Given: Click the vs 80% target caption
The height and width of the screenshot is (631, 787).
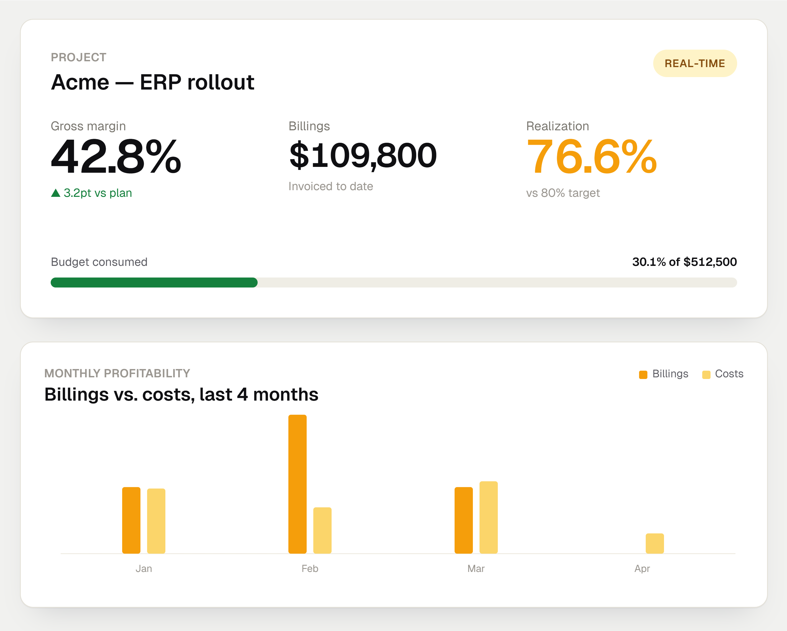Looking at the screenshot, I should tap(563, 193).
